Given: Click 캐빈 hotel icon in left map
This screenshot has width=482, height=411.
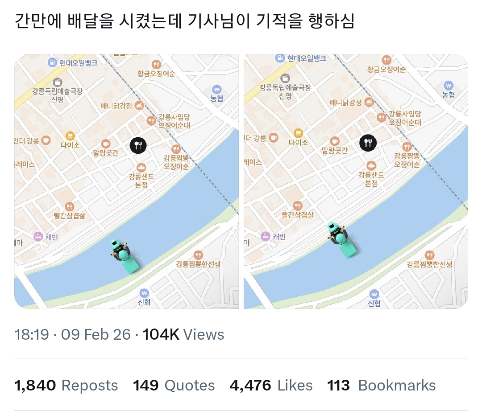Looking at the screenshot, I should pos(38,236).
